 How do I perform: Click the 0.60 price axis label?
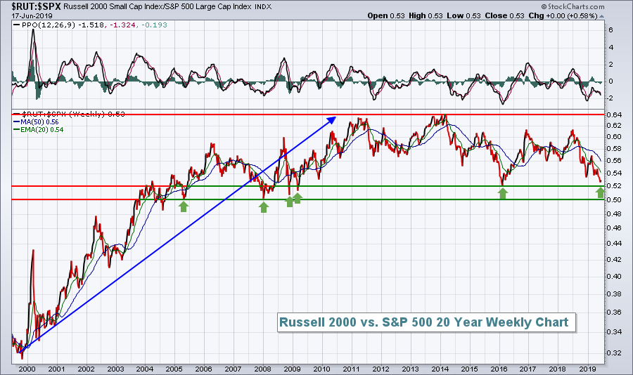coord(615,137)
